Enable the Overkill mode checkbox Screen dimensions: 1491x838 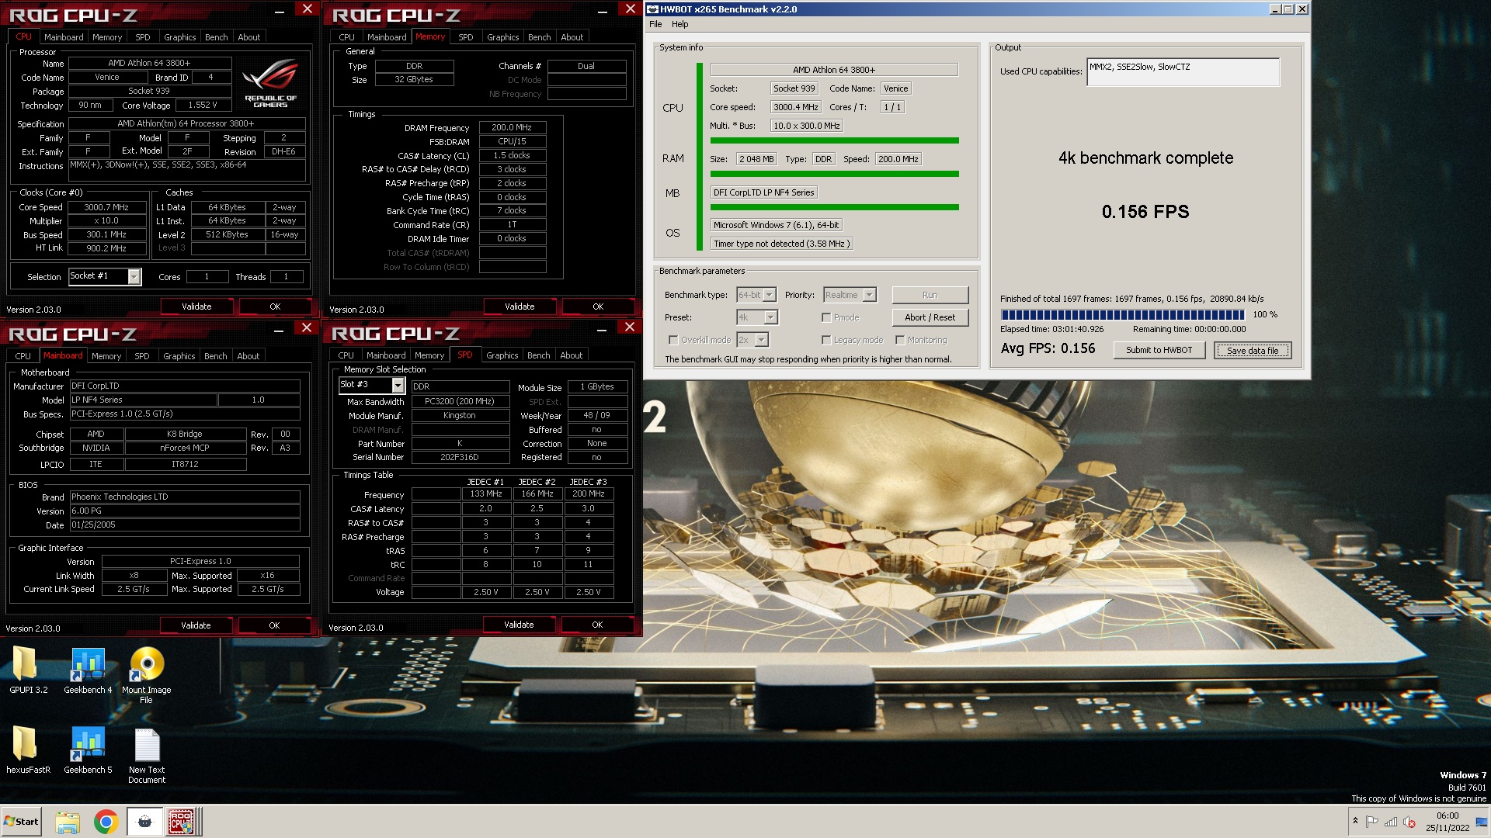[673, 340]
